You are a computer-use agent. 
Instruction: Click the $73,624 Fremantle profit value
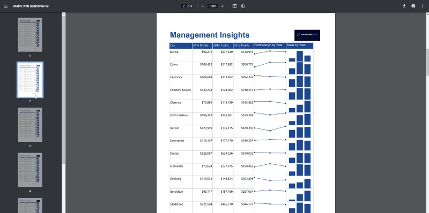click(206, 166)
